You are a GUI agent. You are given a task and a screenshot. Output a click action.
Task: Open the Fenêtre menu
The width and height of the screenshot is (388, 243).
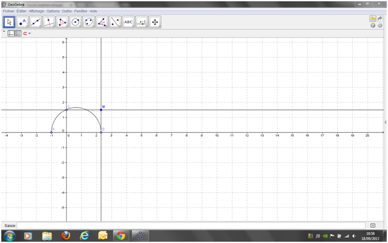click(x=81, y=11)
